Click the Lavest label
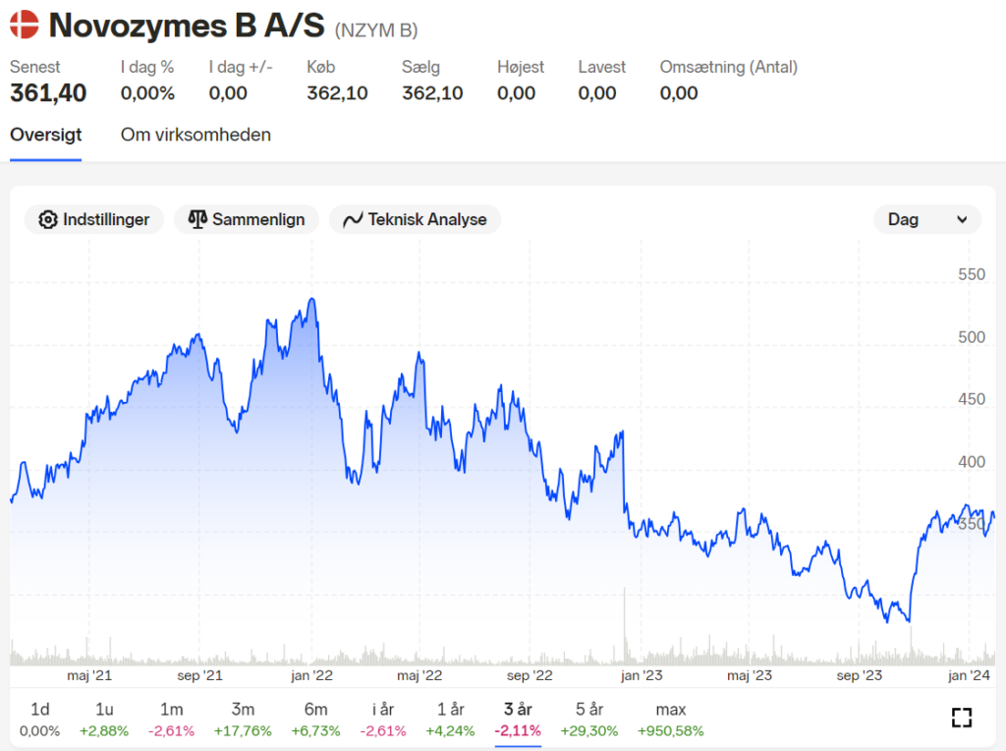The width and height of the screenshot is (1006, 751). click(x=602, y=67)
